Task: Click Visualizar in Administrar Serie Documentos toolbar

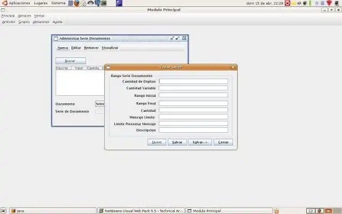Action: pos(110,48)
